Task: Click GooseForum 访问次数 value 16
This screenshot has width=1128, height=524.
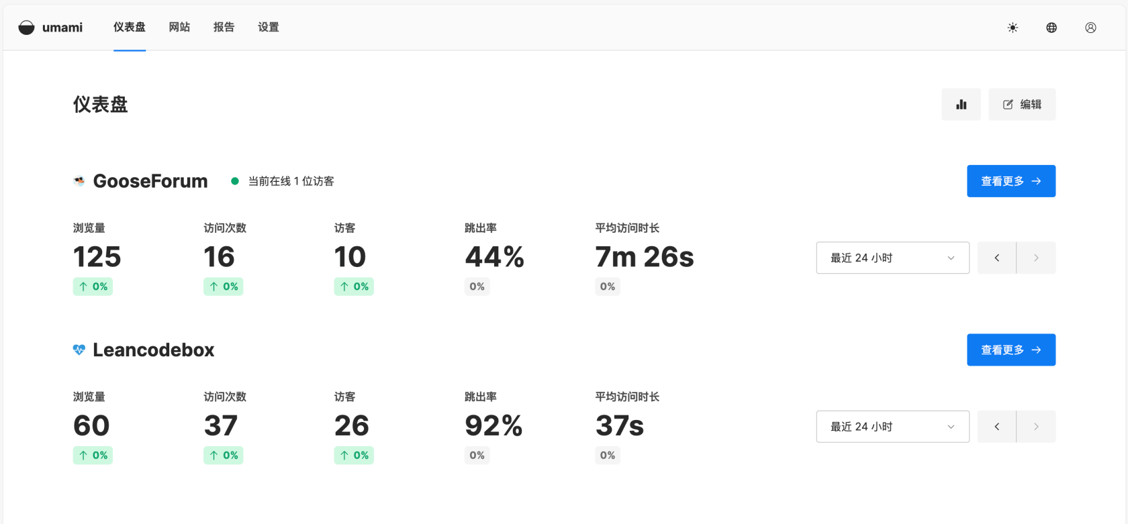Action: (x=220, y=257)
